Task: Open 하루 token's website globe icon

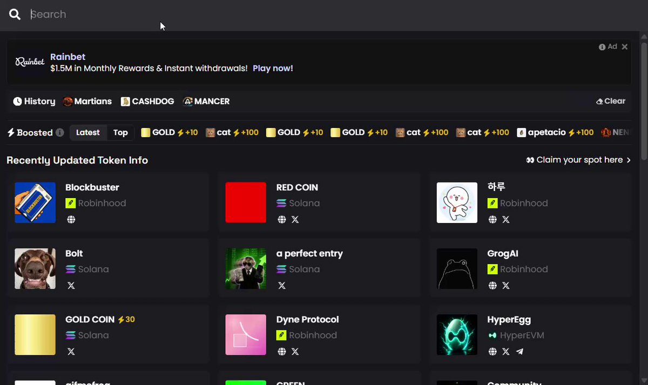Action: (492, 220)
